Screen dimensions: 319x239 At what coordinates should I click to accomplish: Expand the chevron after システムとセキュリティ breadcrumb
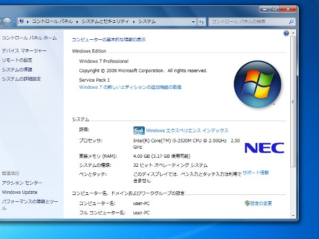coord(133,22)
